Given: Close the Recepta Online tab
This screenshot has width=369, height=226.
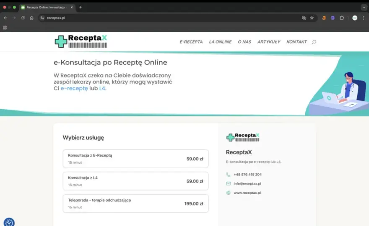Looking at the screenshot, I should (72, 7).
